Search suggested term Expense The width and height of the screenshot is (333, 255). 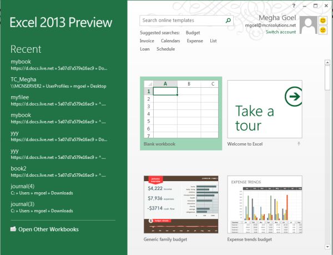click(195, 41)
